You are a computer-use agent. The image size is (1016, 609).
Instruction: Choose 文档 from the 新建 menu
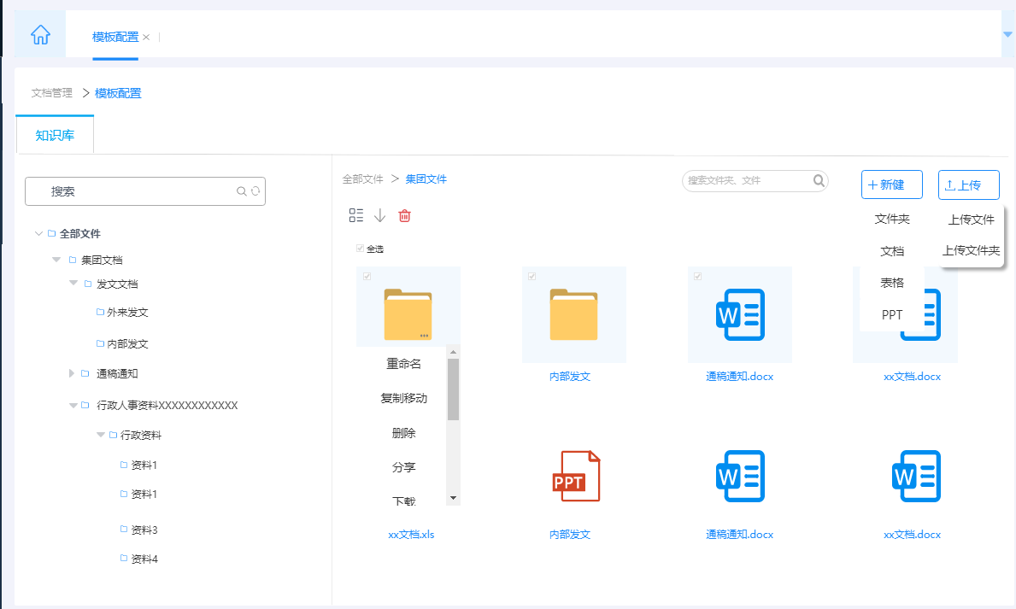[x=891, y=251]
